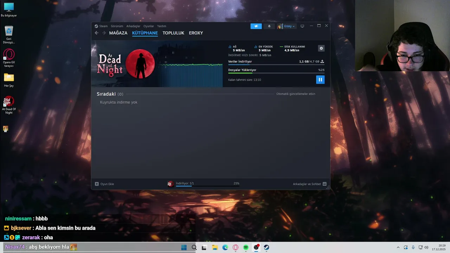Click Big Picture mode monitor icon
The width and height of the screenshot is (450, 253).
tap(302, 26)
